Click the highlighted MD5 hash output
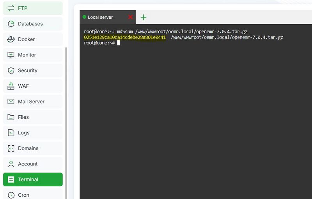Viewport: 312px width, 199px height. pos(125,37)
